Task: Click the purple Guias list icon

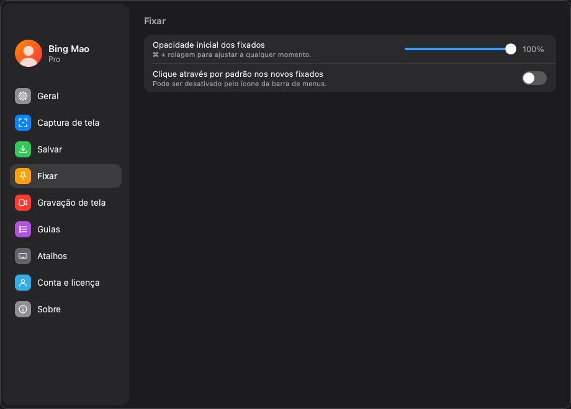Action: [x=23, y=229]
